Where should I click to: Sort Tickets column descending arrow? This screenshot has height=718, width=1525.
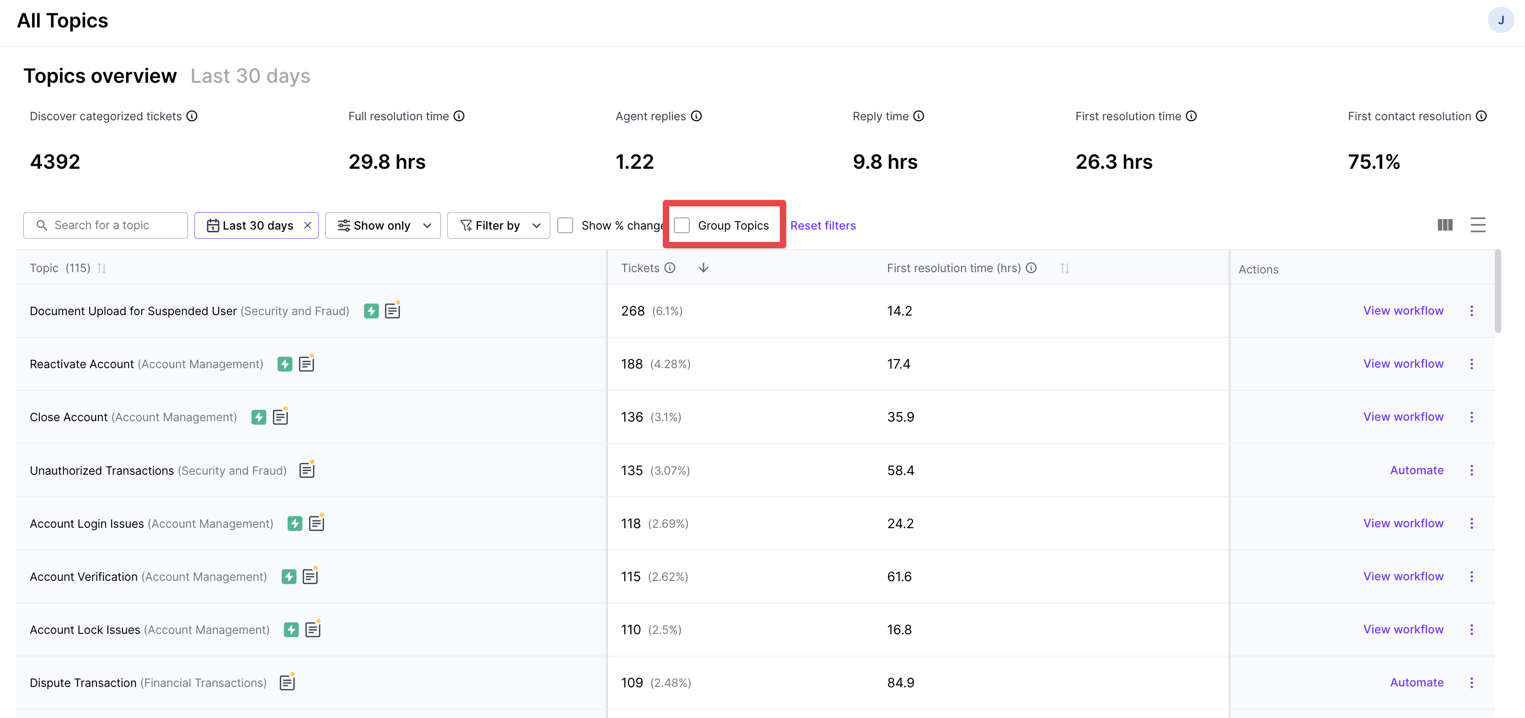(x=703, y=268)
